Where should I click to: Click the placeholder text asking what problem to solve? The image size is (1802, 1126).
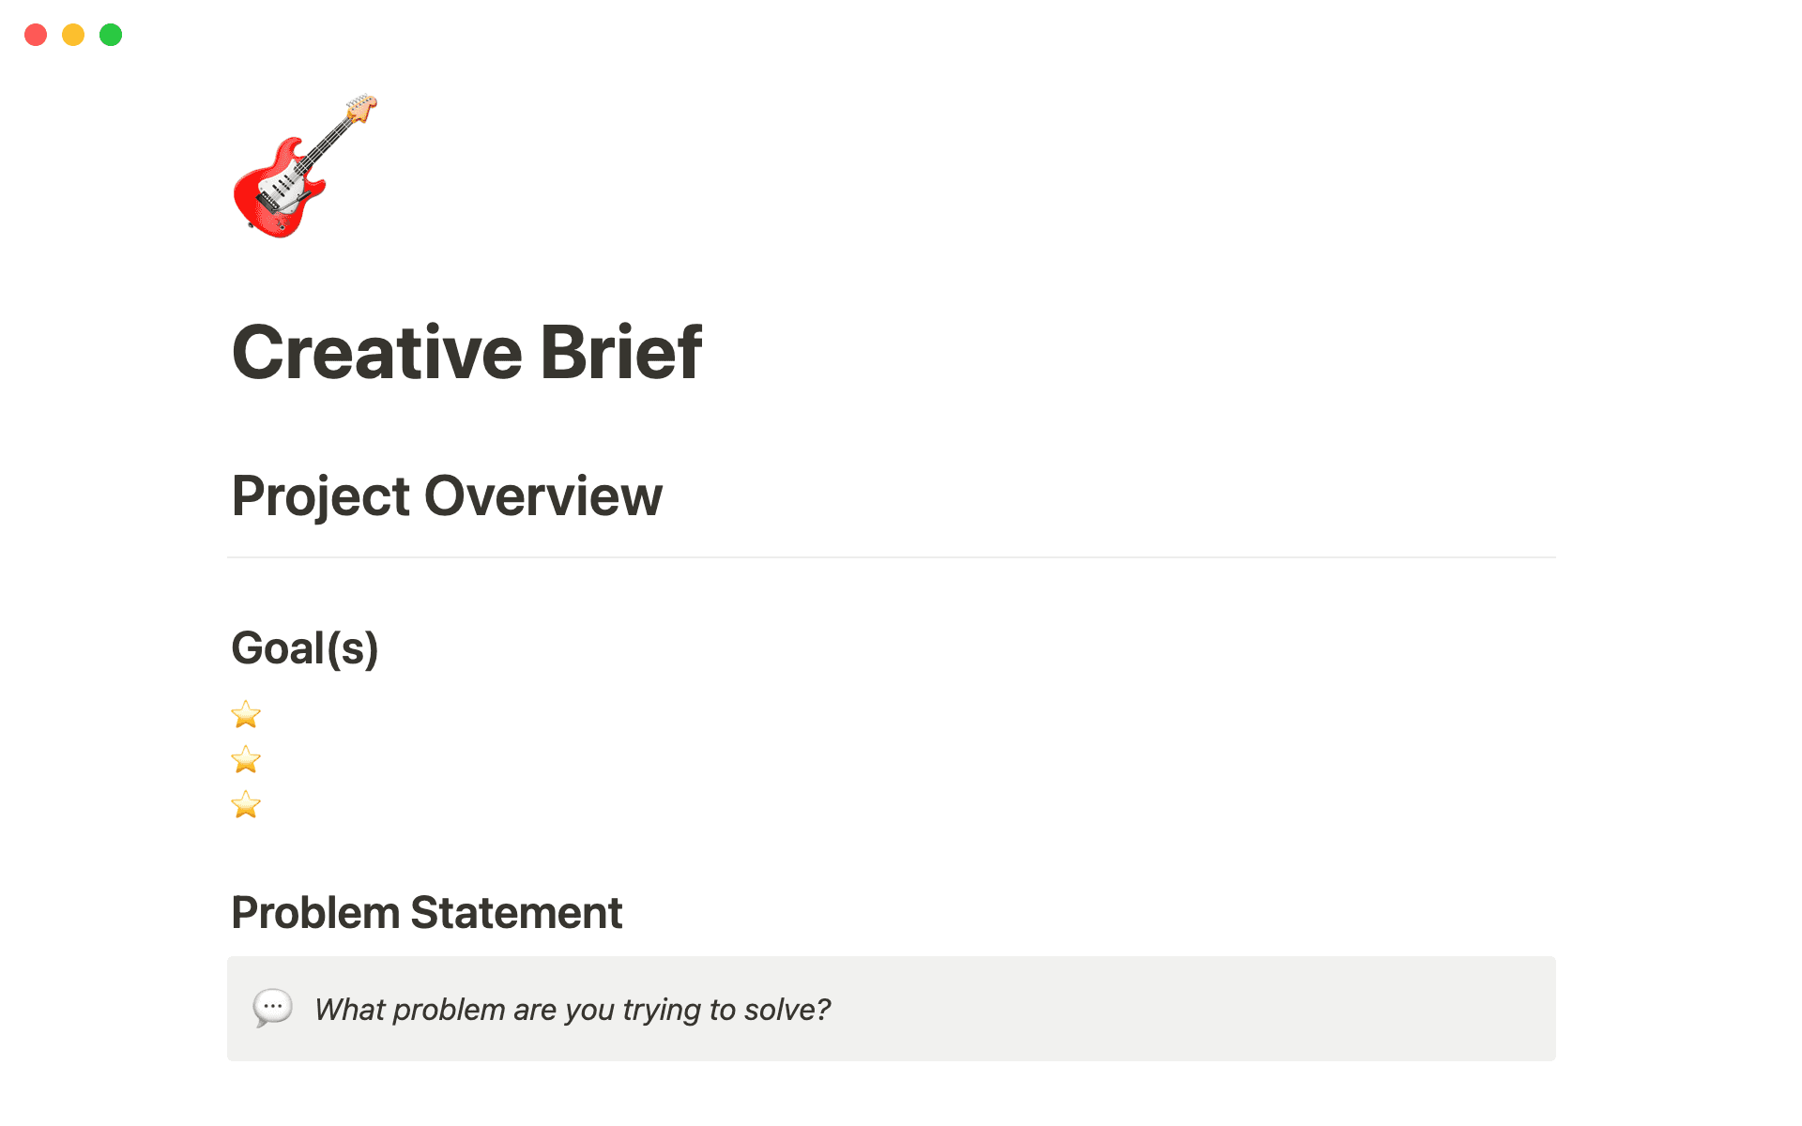pos(573,1009)
